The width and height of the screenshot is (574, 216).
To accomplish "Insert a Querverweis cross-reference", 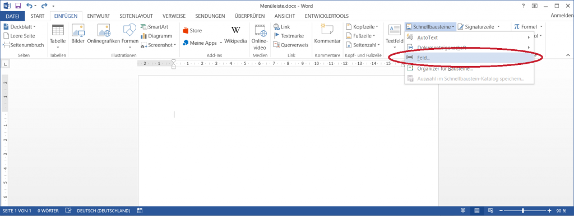I will (291, 45).
